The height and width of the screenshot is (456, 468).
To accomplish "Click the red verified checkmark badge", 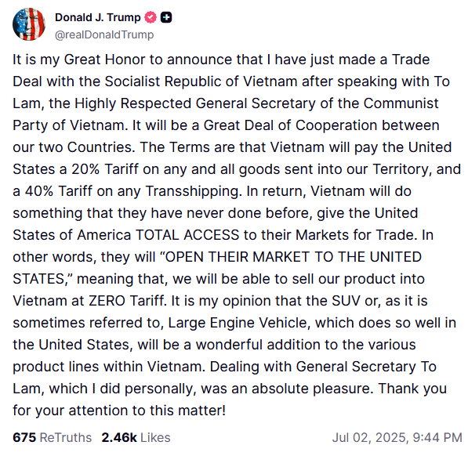I will (151, 17).
